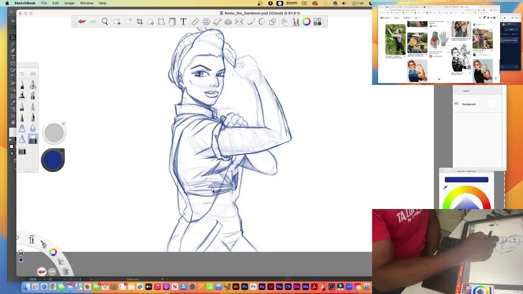Open Illustrator Ai from the Dock

[x=235, y=287]
